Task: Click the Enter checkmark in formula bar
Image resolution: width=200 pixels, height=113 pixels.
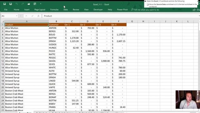Action: coord(32,16)
